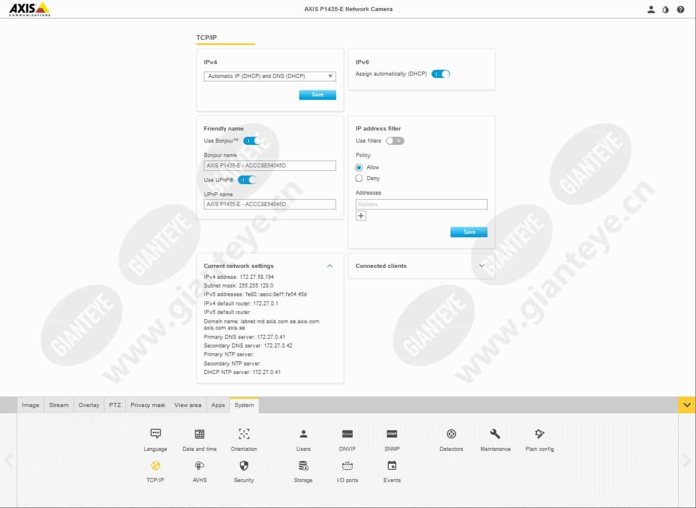Switch to the Overlay tab
The image size is (696, 508).
[x=89, y=405]
